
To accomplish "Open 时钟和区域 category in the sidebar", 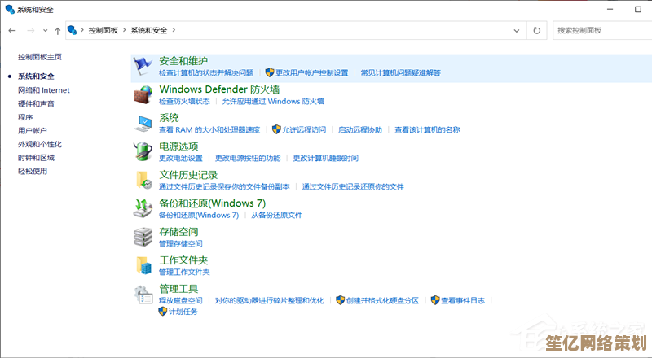I will (36, 158).
